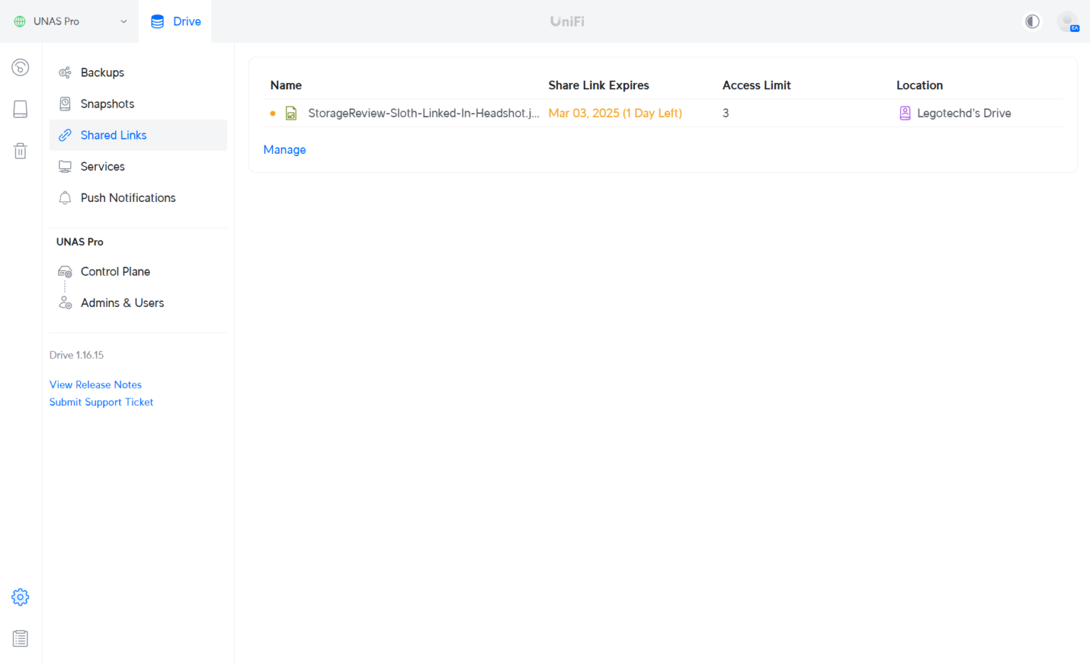Select Shared Links in the sidebar
Viewport: 1090px width, 665px height.
pos(138,135)
